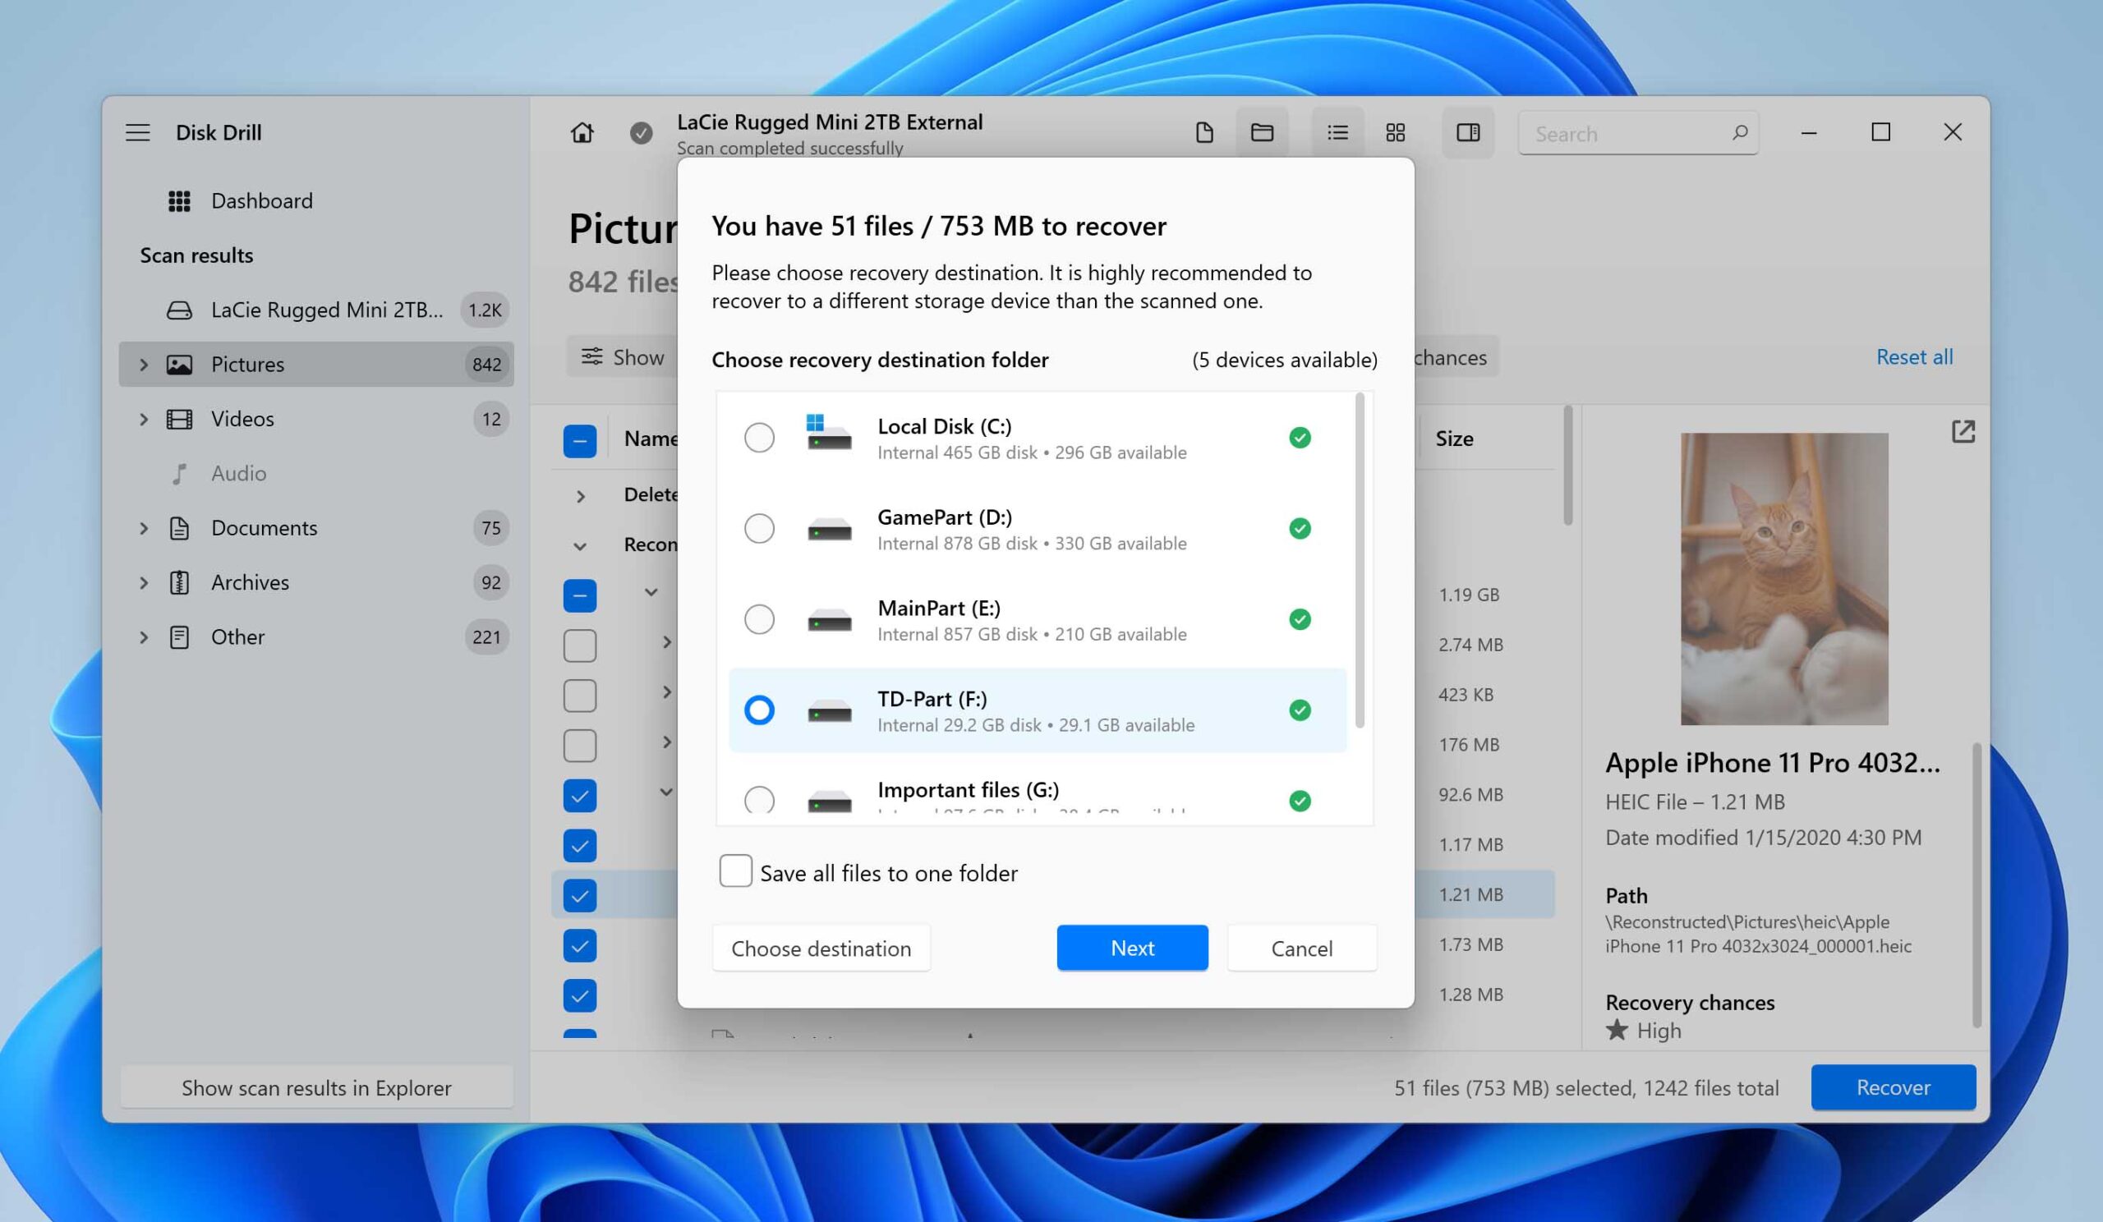Screen dimensions: 2103x1222
Task: Click the Documents page icon
Action: (179, 528)
